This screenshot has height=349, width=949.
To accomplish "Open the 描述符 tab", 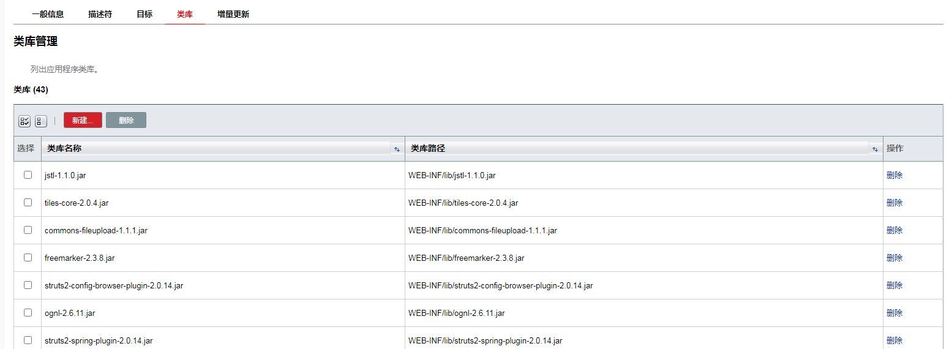I will click(x=100, y=14).
